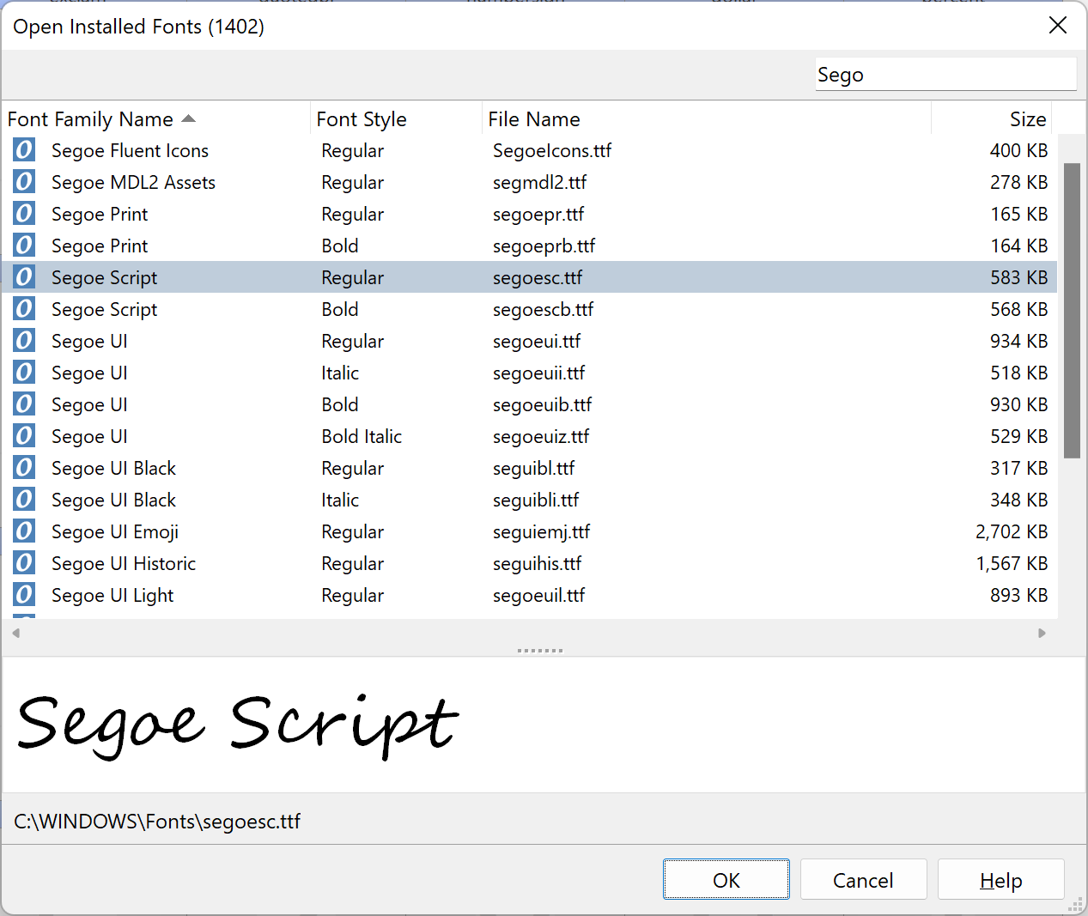
Task: Close the Open Installed Fonts dialog
Action: pyautogui.click(x=1058, y=26)
